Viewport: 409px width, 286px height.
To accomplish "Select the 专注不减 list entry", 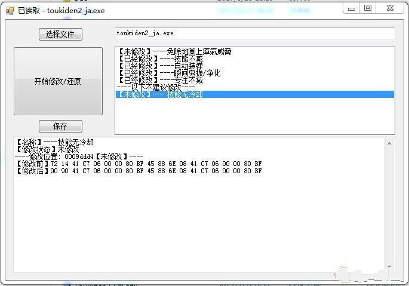I will (x=255, y=80).
